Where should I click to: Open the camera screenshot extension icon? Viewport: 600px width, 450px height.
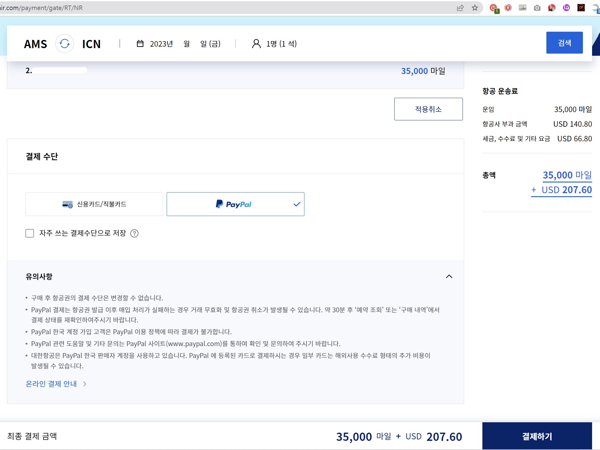click(537, 8)
